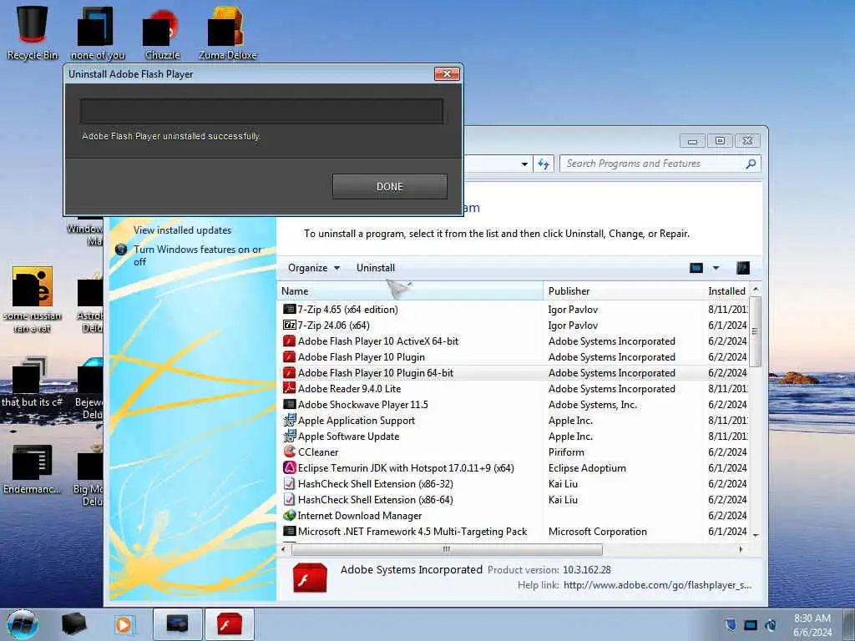Click the Apple Software Update icon
This screenshot has height=641, width=855.
(290, 436)
